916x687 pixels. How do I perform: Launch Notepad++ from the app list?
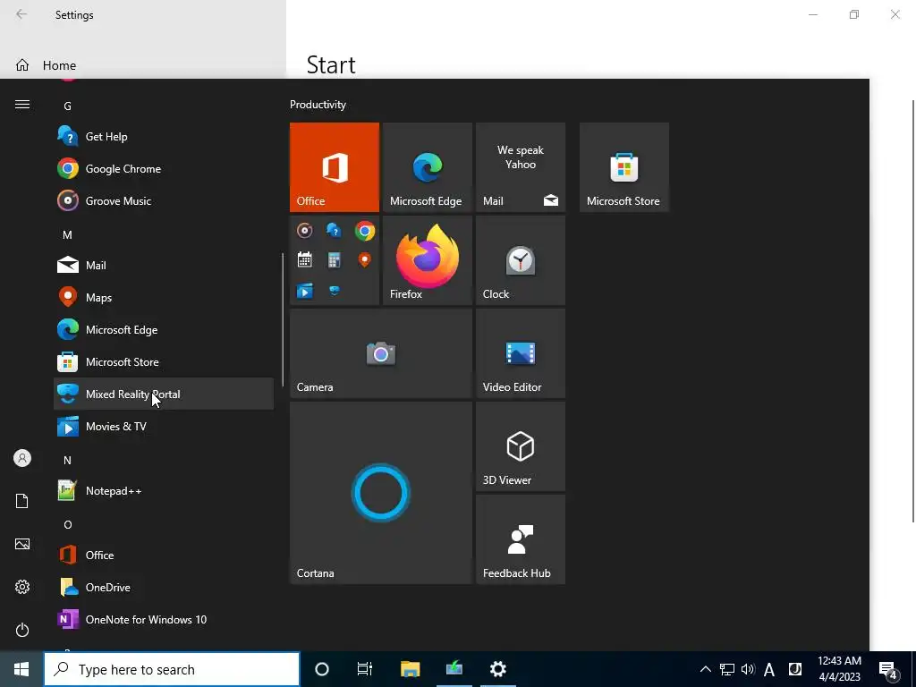[x=164, y=491]
